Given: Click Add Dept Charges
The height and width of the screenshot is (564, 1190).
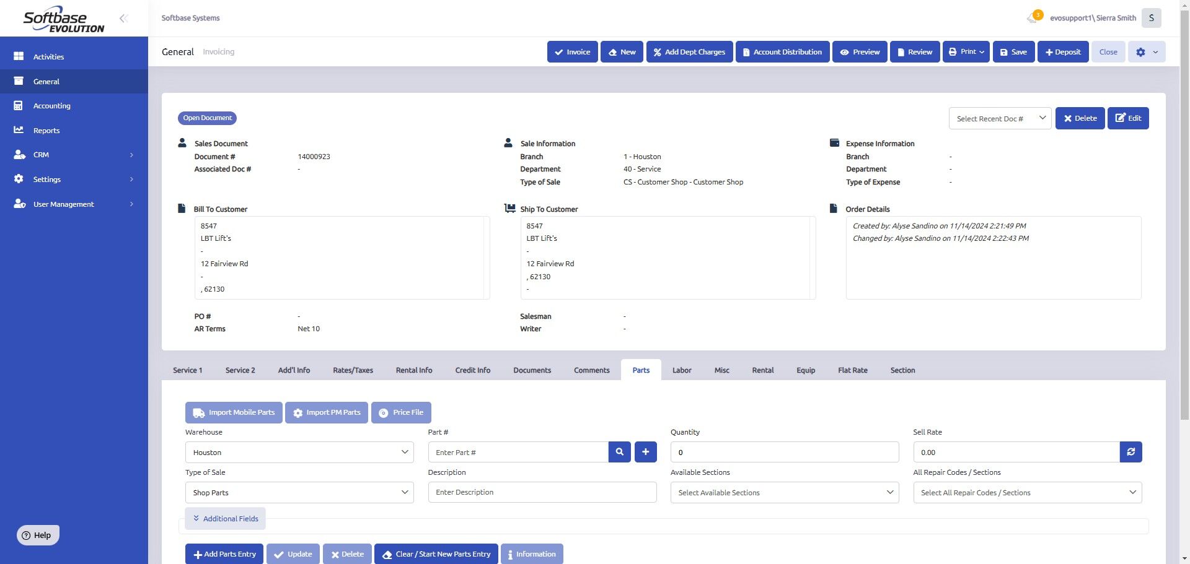Looking at the screenshot, I should [x=690, y=52].
